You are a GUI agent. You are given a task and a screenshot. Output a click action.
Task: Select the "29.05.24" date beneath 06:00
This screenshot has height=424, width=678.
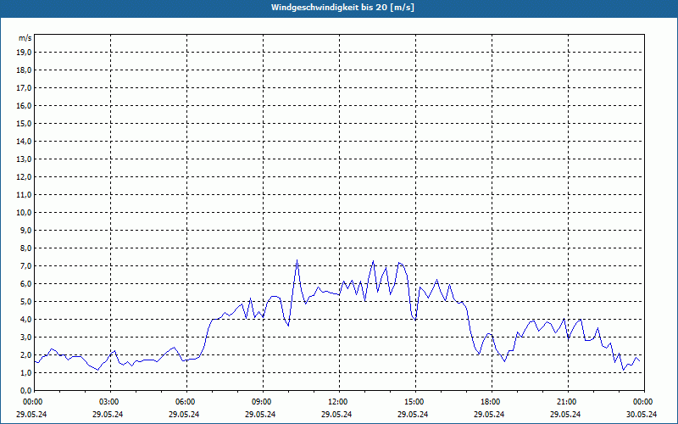pyautogui.click(x=184, y=414)
